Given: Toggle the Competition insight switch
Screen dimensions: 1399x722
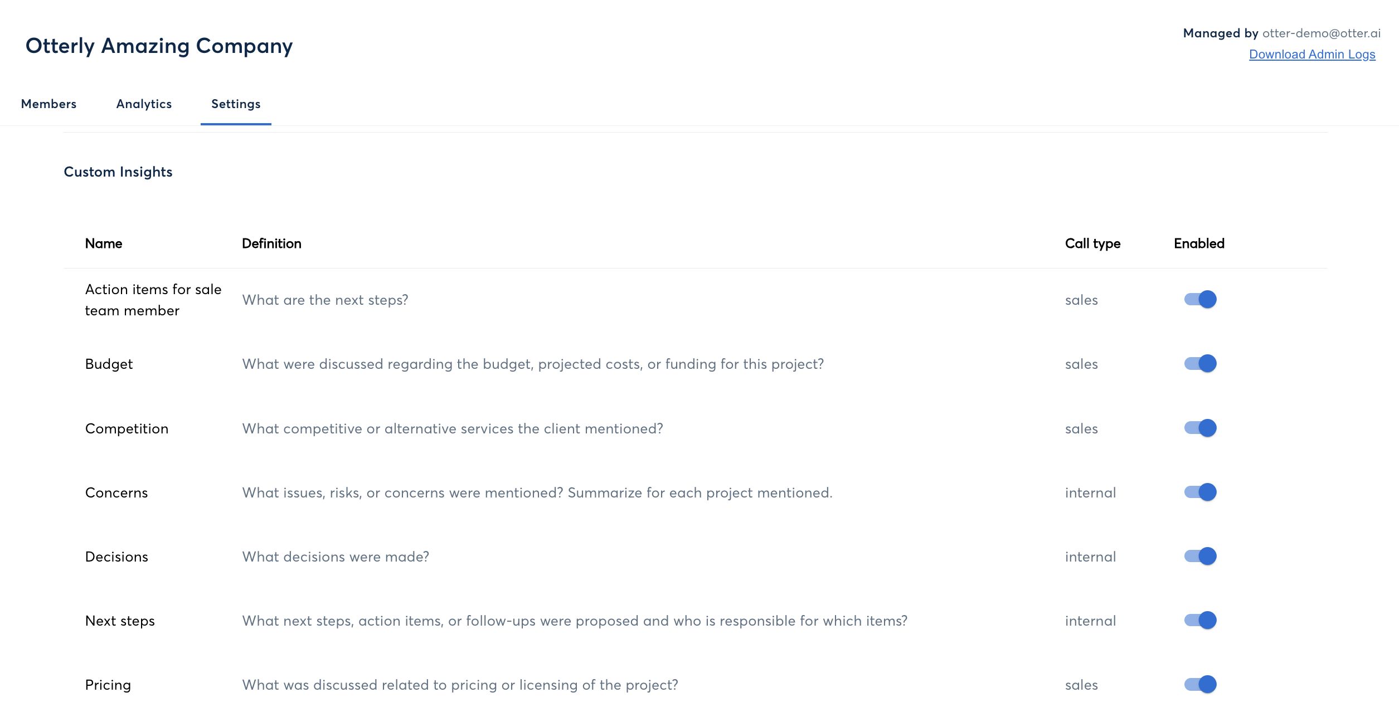Looking at the screenshot, I should click(1201, 428).
